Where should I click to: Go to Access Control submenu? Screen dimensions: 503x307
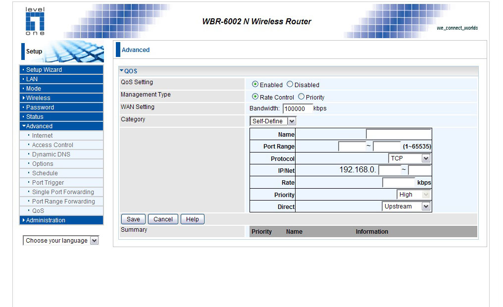click(x=61, y=145)
